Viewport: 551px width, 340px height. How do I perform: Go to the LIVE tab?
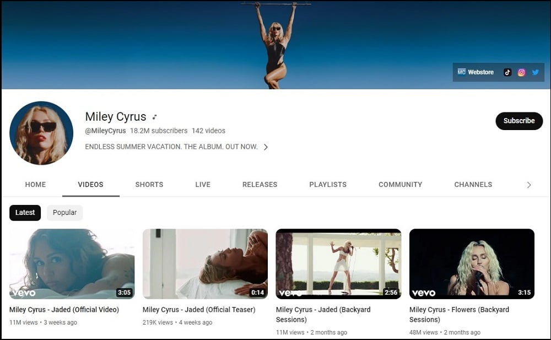click(x=203, y=185)
